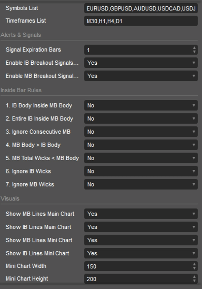Increase Signal Expiration Bars with up arrow
Image resolution: width=202 pixels, height=289 pixels.
[x=195, y=47]
